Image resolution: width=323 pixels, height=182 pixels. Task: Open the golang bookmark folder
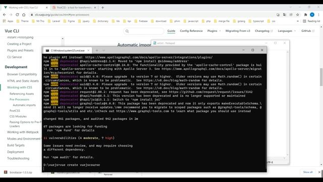tap(239, 21)
